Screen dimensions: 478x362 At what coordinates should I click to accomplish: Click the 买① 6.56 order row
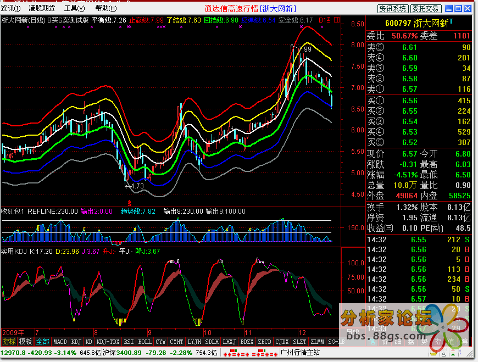click(419, 101)
